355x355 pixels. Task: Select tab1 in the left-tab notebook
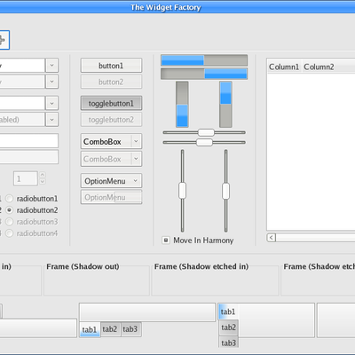[228, 312]
